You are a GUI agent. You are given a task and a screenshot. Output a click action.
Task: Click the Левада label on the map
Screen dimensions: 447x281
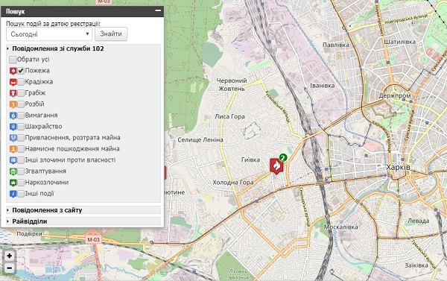coord(419,221)
